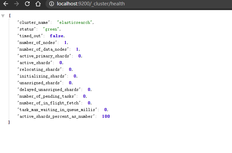Viewport: 232px width, 153px height.
Task: Focus the address bar URL localhost:9200/_cluster/health
Action: click(x=91, y=4)
